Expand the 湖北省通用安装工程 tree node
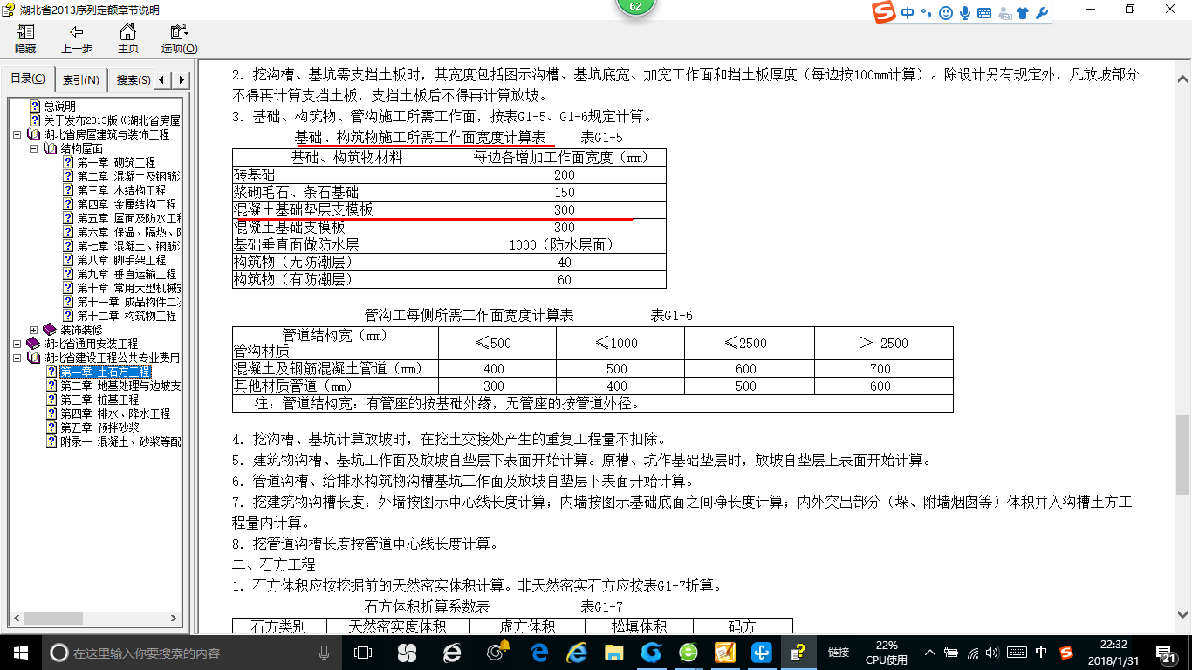Image resolution: width=1192 pixels, height=670 pixels. 18,344
